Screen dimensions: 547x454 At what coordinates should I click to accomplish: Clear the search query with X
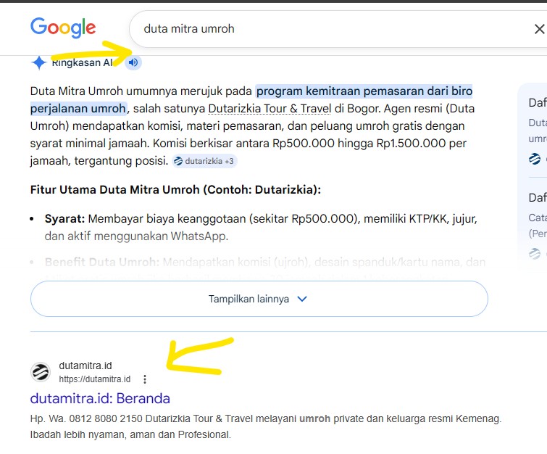538,30
